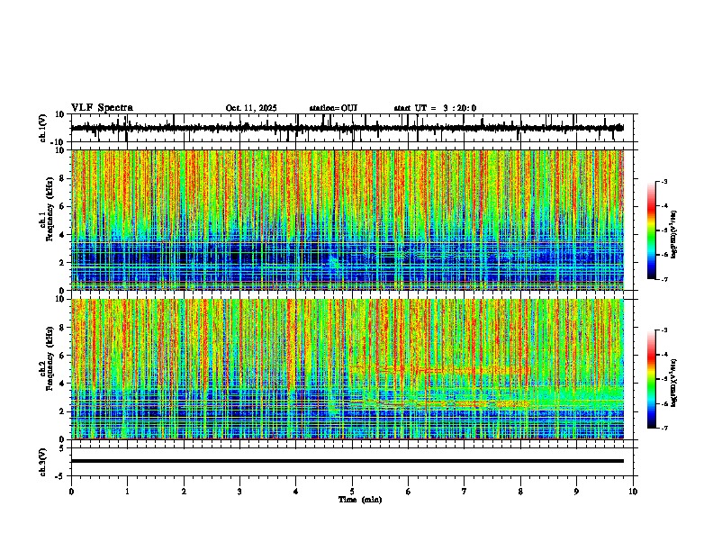This screenshot has width=713, height=551.
Task: Click the "-7" label on ch.1 color bar
Action: [664, 279]
